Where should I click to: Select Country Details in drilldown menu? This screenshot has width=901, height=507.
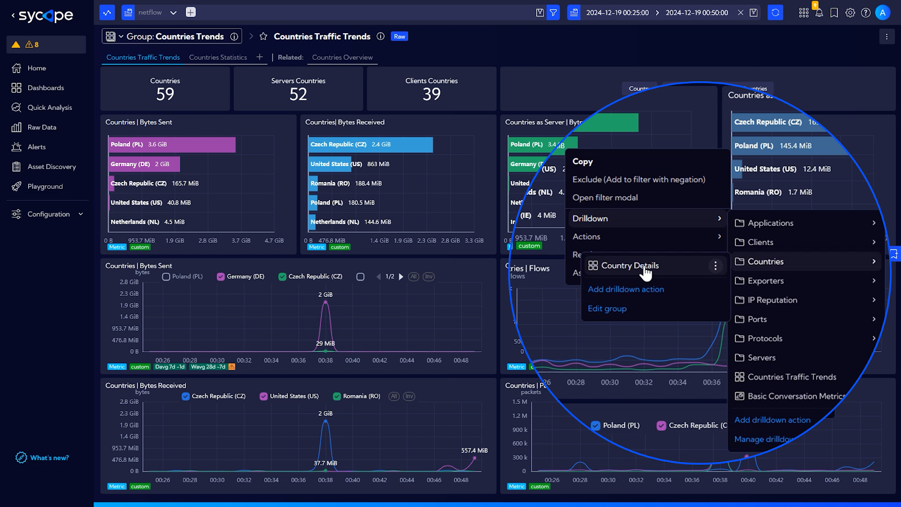[630, 265]
